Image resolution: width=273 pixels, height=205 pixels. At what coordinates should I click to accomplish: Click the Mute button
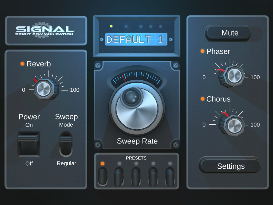point(228,33)
